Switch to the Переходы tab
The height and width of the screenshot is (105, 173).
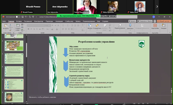pyautogui.click(x=49, y=21)
